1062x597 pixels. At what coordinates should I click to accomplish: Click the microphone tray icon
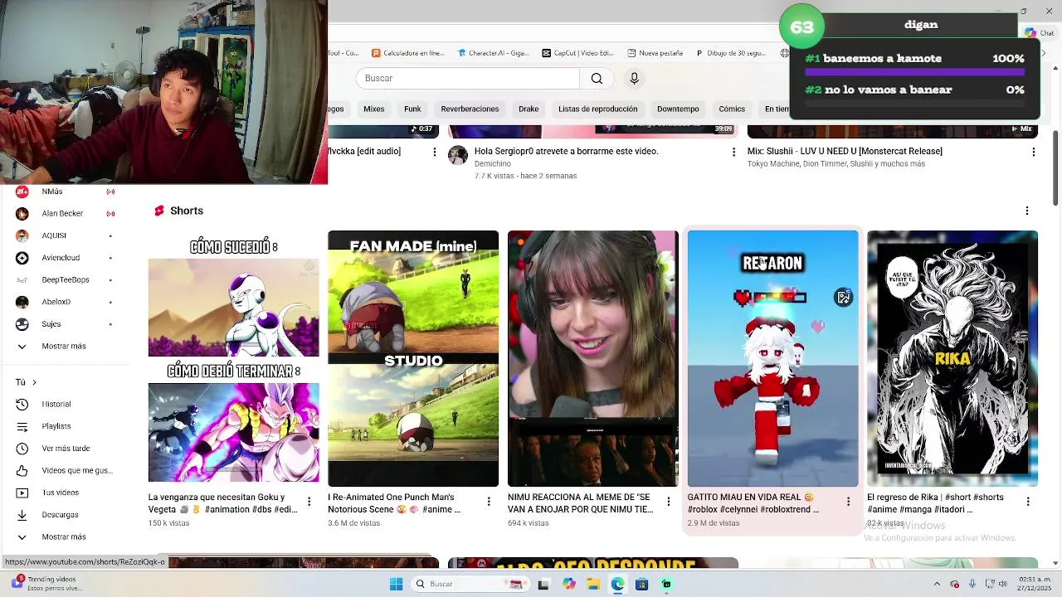972,584
